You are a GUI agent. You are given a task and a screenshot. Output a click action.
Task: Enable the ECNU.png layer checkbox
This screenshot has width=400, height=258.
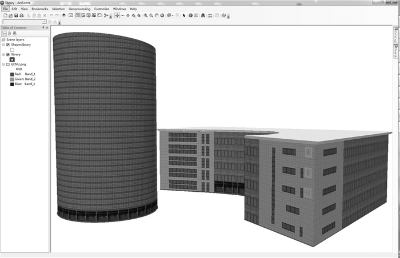pyautogui.click(x=8, y=64)
